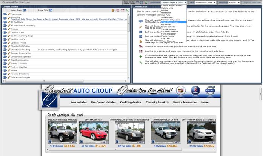Open the 2009 CHEVROLET LT 4wd photo
Viewport: 263px width, 156px height.
(166, 133)
